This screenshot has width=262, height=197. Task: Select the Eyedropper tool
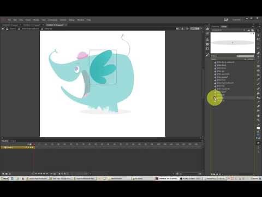[x=258, y=102]
